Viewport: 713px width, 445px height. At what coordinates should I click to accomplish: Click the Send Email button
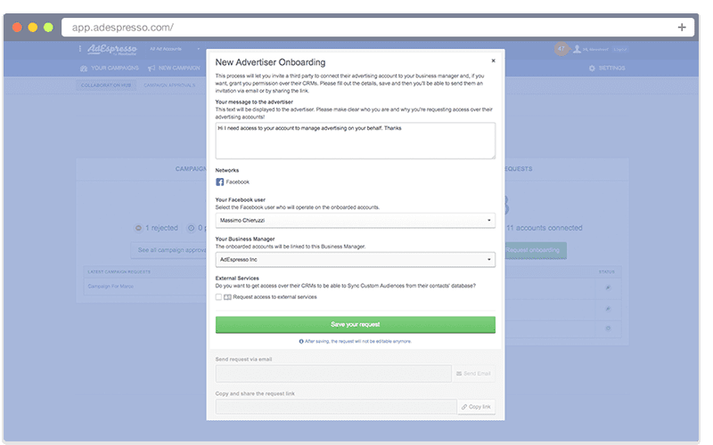[473, 374]
